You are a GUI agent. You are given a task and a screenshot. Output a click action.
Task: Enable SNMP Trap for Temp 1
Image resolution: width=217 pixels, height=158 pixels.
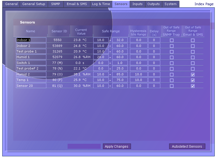(x=172, y=80)
